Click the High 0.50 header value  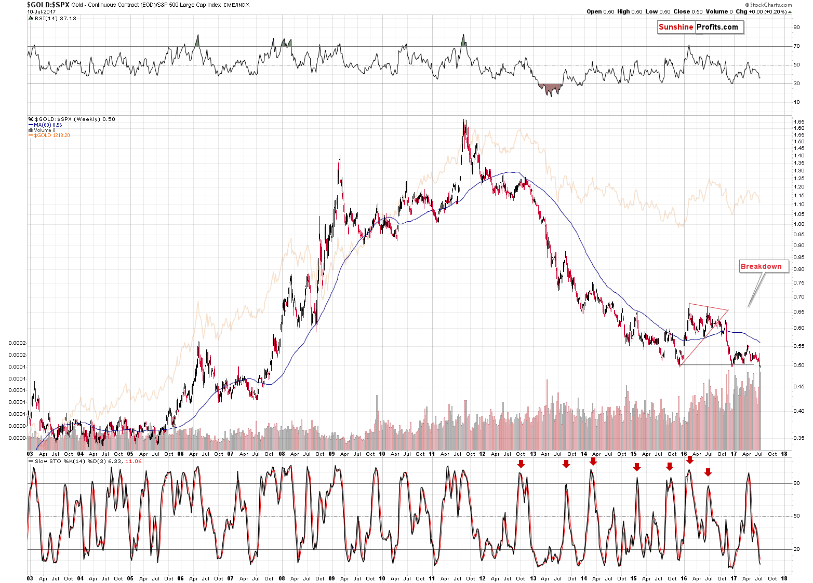point(630,11)
